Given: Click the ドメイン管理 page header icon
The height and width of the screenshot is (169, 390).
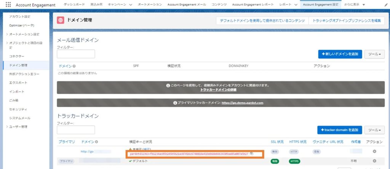Looking at the screenshot, I should [x=61, y=21].
